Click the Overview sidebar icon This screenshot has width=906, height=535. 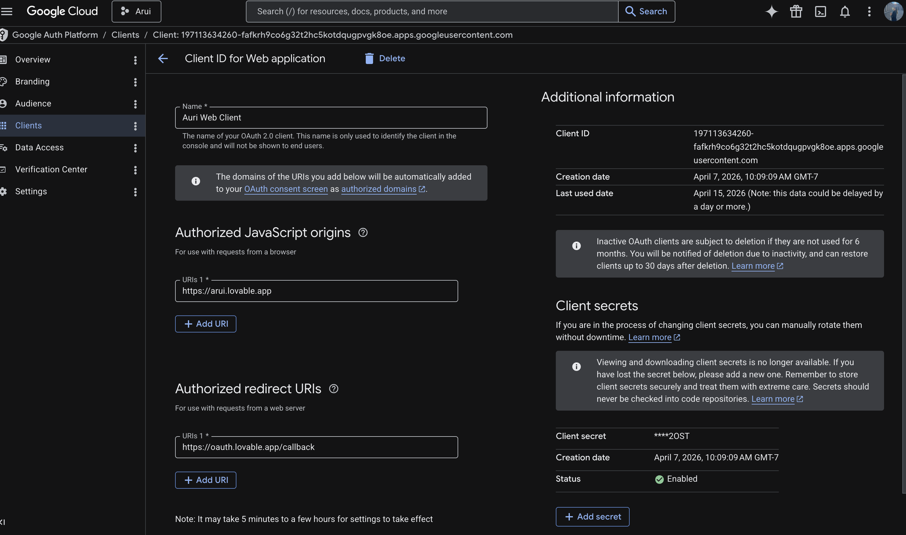3,59
